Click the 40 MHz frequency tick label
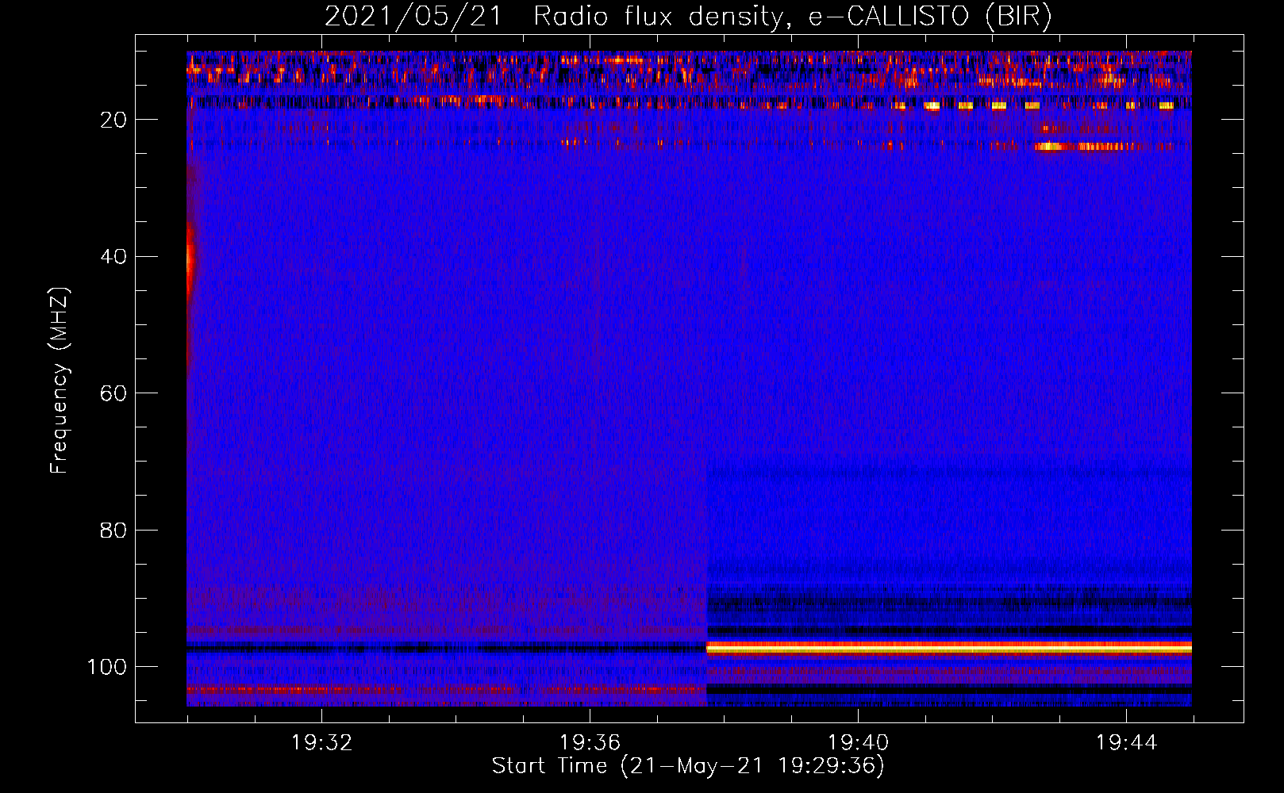This screenshot has width=1284, height=793. [x=113, y=257]
